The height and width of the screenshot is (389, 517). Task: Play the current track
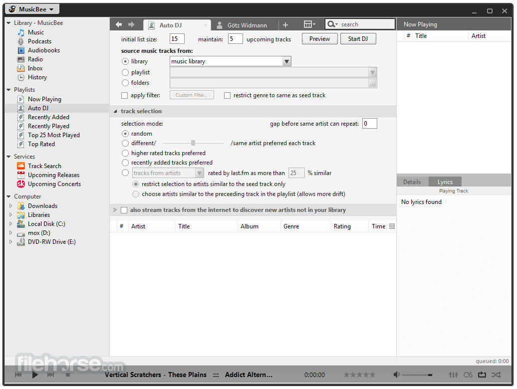pyautogui.click(x=35, y=375)
